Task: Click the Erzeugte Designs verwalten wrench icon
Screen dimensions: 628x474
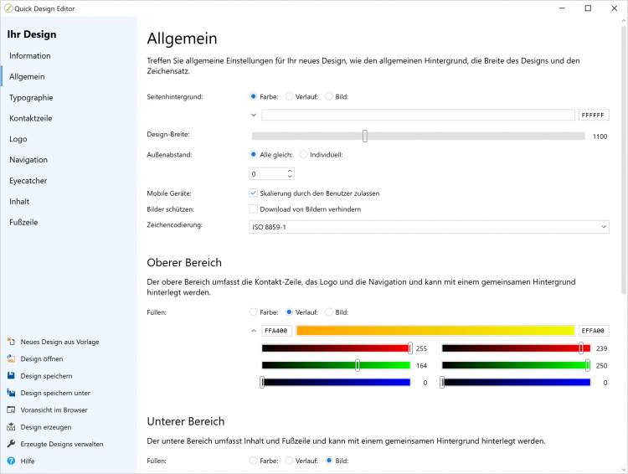Action: pyautogui.click(x=12, y=444)
